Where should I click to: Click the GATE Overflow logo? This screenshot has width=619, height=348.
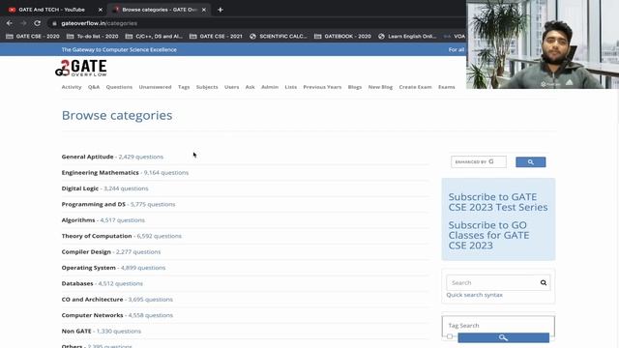pos(81,68)
